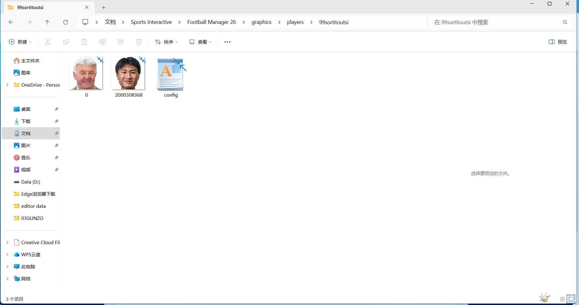
Task: Select the 2000308368 image thumbnail
Action: (x=129, y=74)
